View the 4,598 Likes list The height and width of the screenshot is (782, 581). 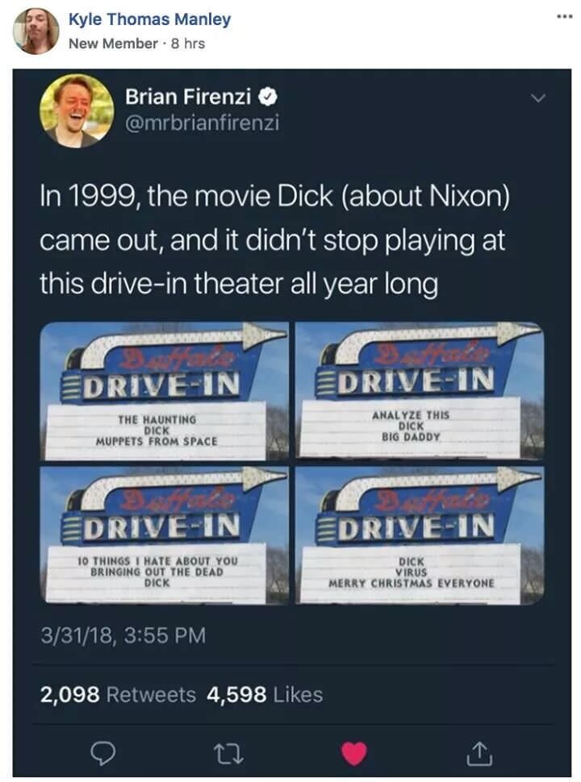tap(265, 694)
